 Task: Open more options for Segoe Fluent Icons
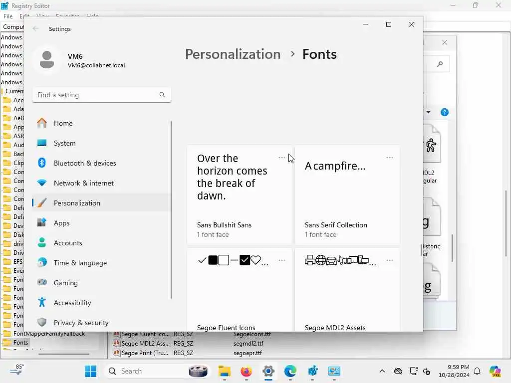point(282,260)
